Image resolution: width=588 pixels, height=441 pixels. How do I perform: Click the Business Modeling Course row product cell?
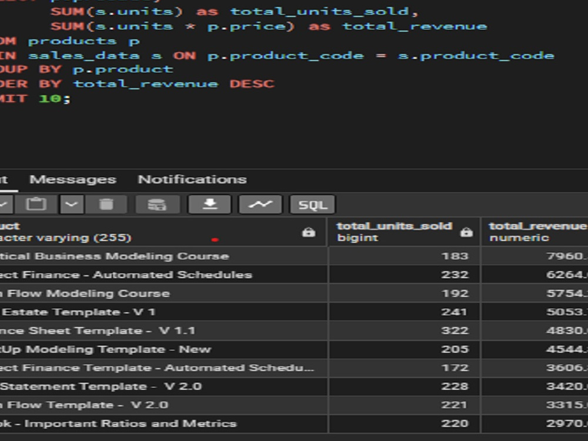tap(163, 256)
